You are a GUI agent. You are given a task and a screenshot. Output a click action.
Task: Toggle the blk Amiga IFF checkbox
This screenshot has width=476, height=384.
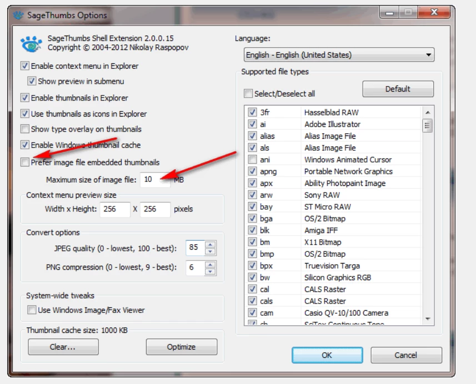(252, 230)
